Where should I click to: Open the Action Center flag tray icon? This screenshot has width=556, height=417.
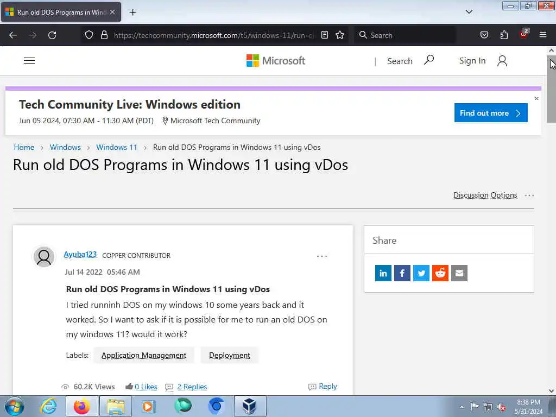475,406
